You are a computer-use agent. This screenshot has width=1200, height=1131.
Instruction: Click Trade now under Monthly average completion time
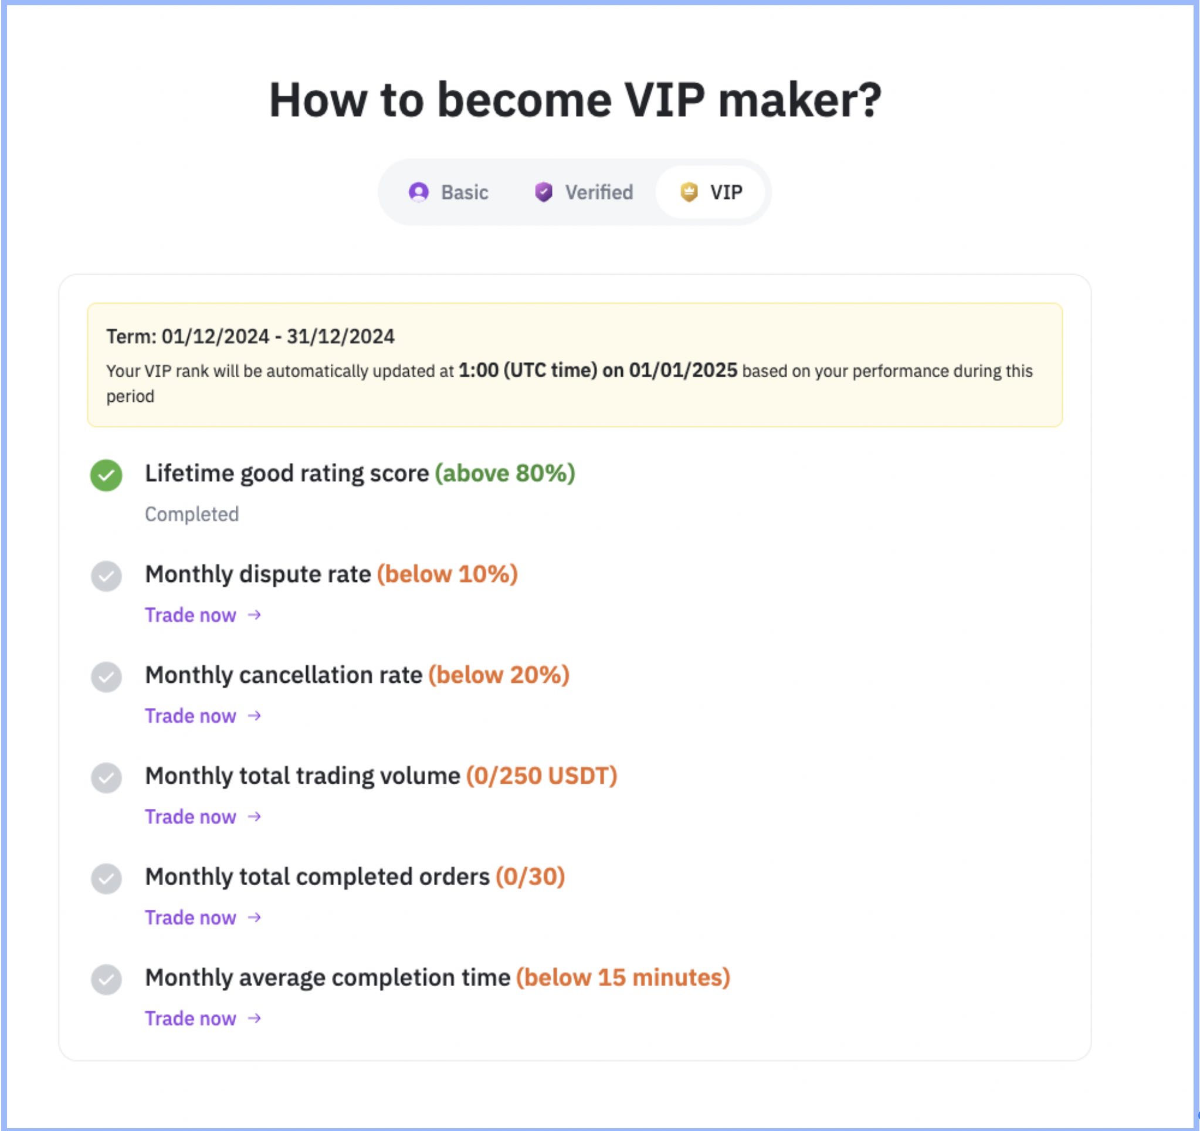[190, 1019]
